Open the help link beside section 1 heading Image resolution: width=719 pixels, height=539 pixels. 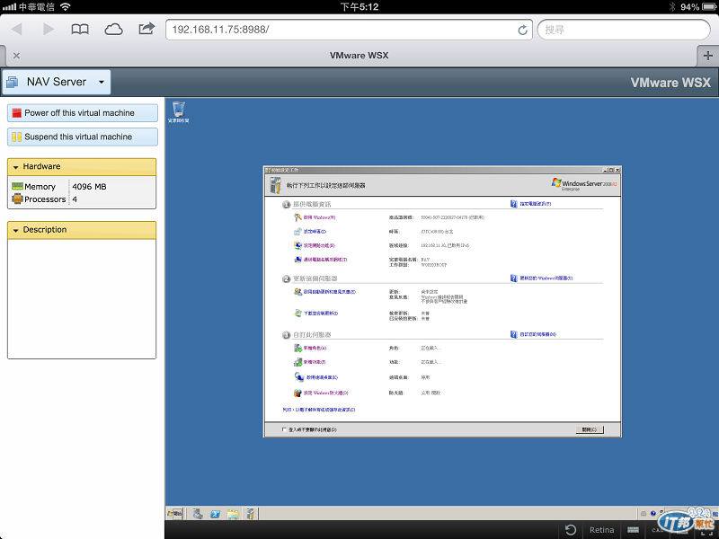[x=531, y=204]
